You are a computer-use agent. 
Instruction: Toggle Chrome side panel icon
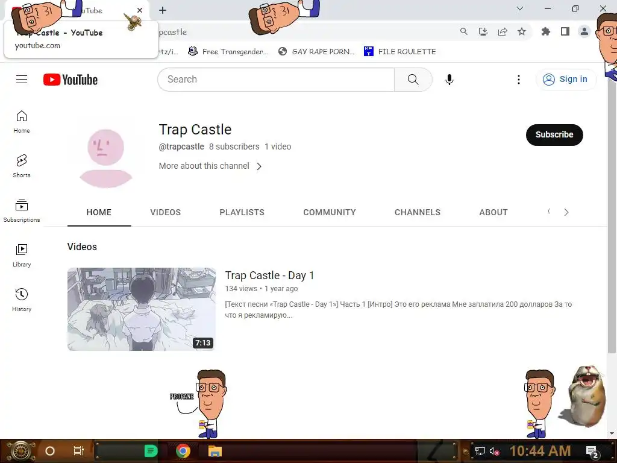[x=565, y=31]
